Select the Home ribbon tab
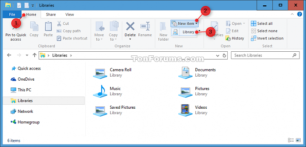Screen dimensions: 306x147 (x=31, y=14)
